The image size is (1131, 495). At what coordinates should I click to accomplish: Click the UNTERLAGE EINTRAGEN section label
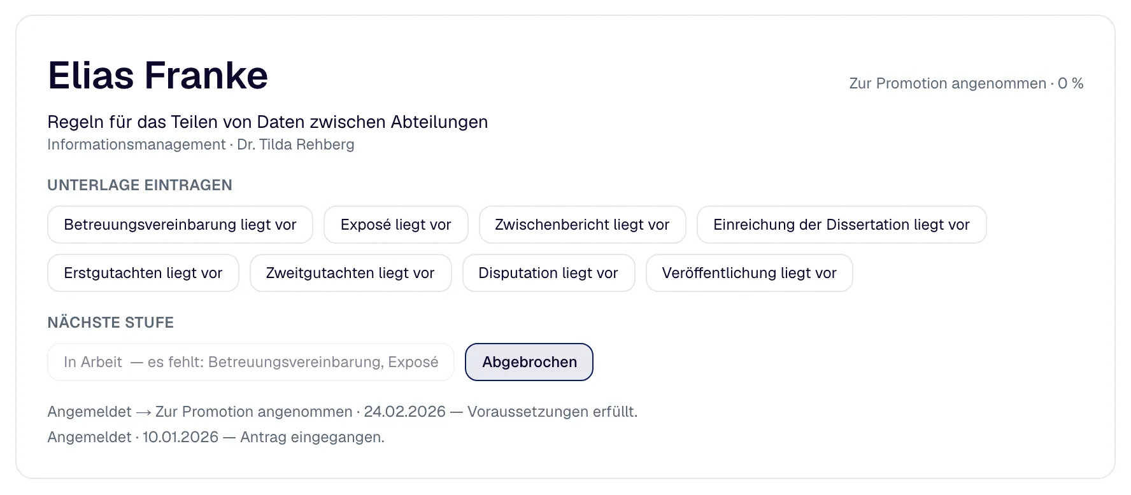click(139, 185)
